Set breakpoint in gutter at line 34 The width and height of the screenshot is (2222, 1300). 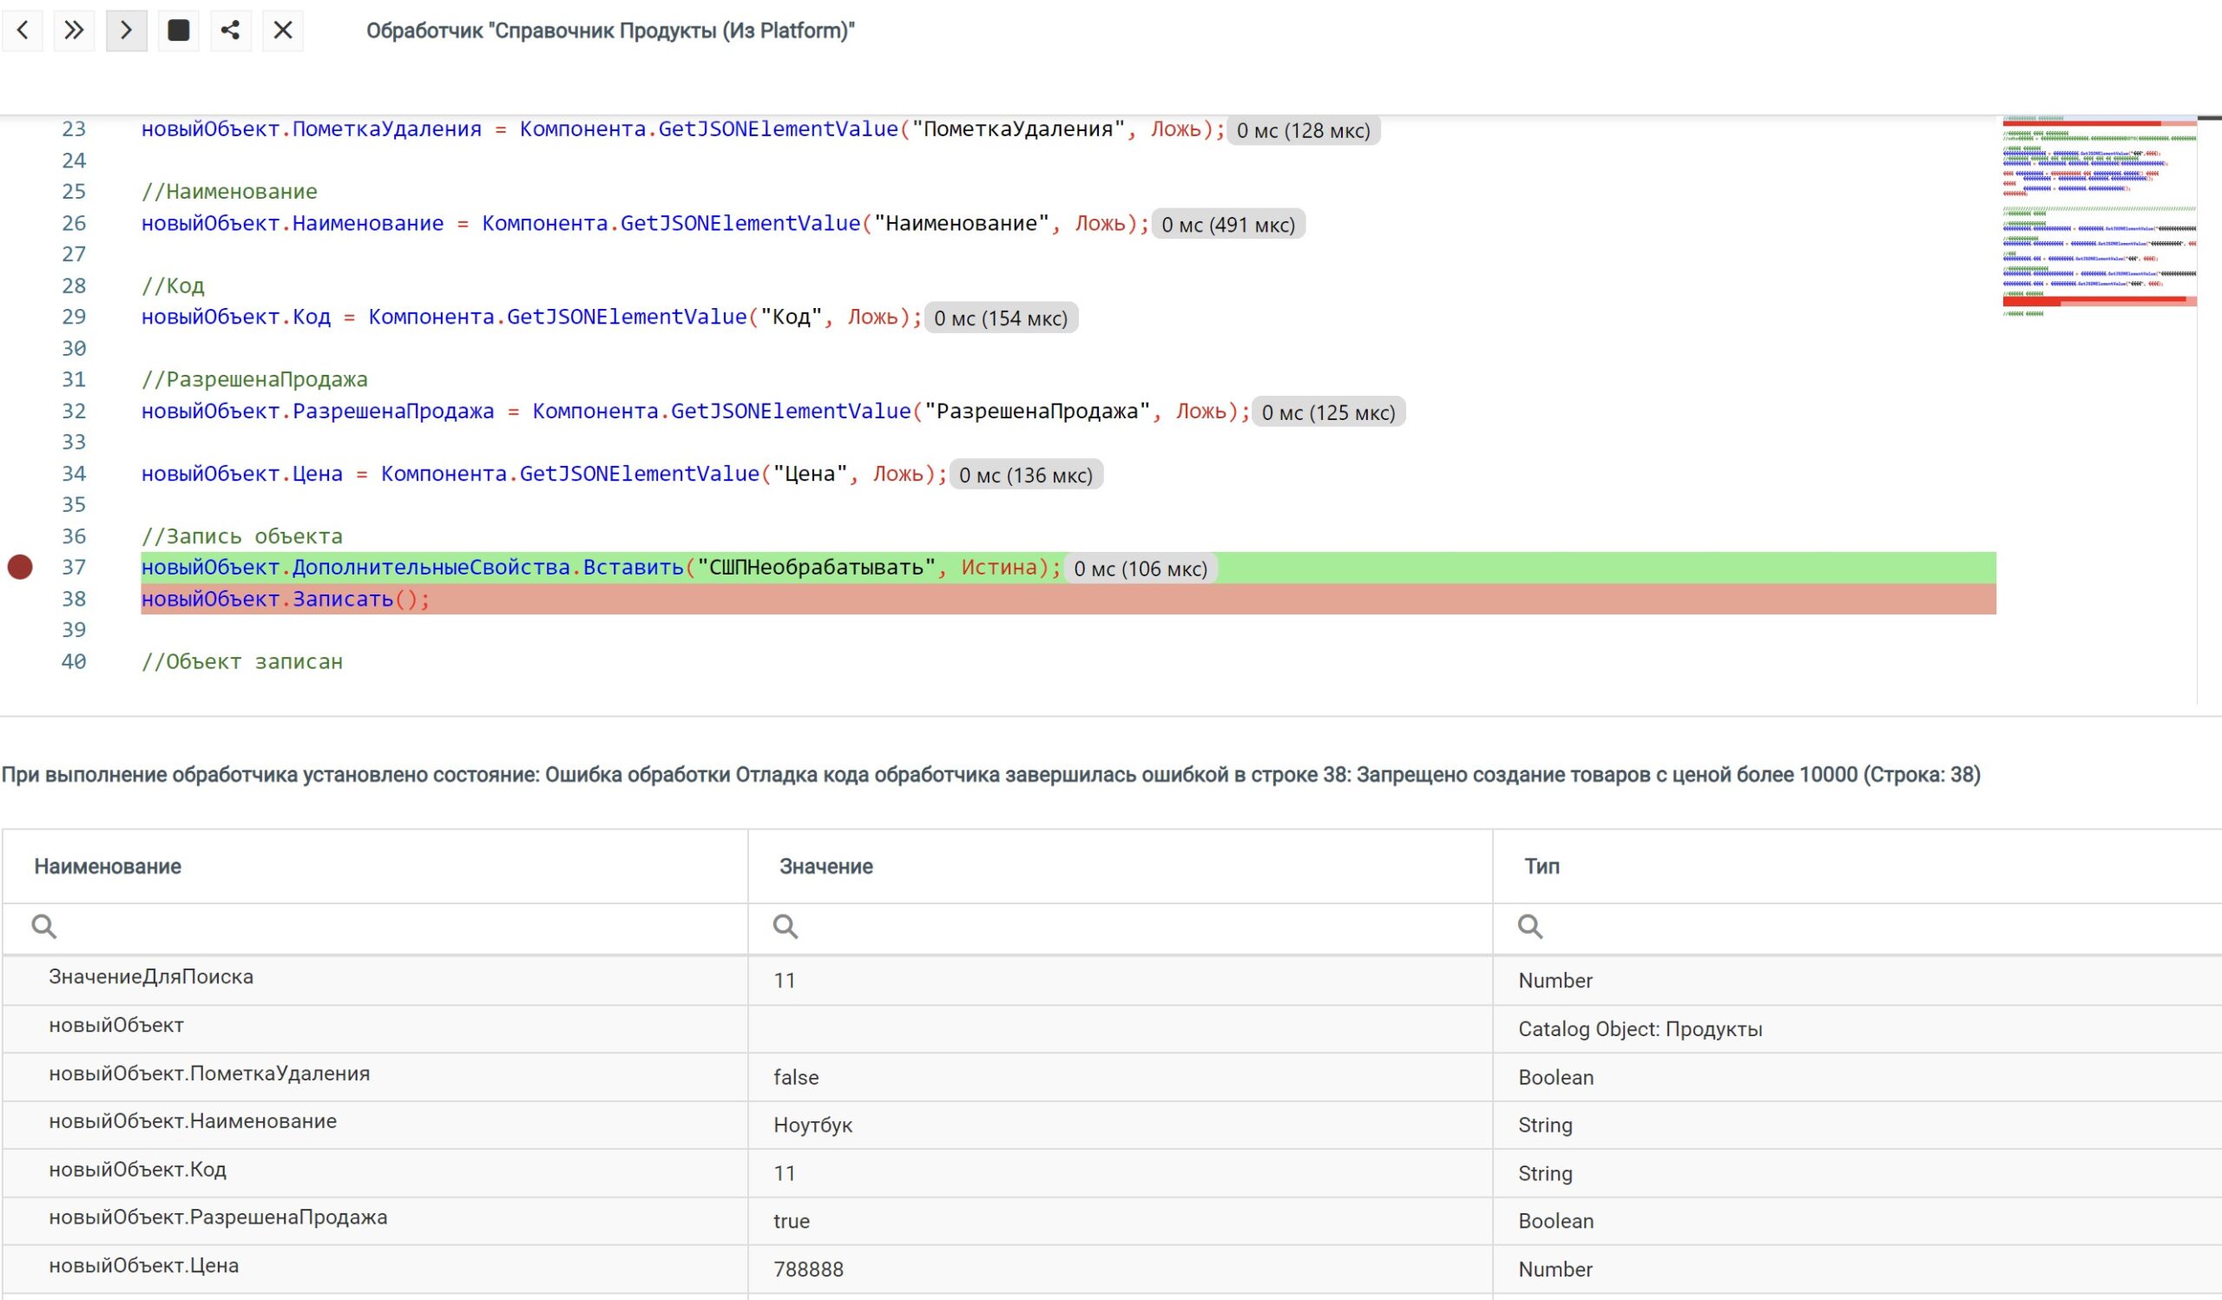[x=20, y=474]
